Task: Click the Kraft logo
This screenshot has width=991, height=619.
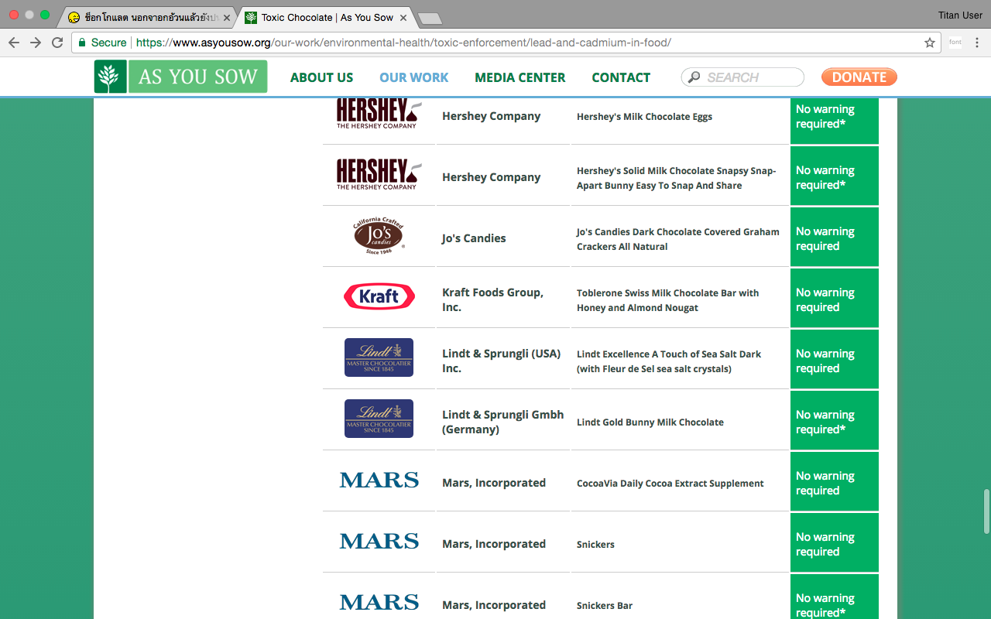Action: coord(379,296)
